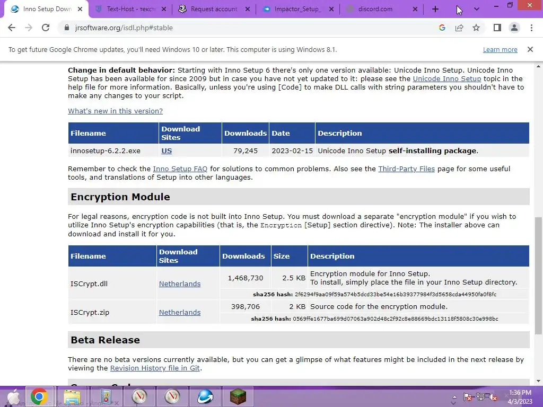543x407 pixels.
Task: Click the page vertical scrollbar thumb
Action: pyautogui.click(x=538, y=276)
